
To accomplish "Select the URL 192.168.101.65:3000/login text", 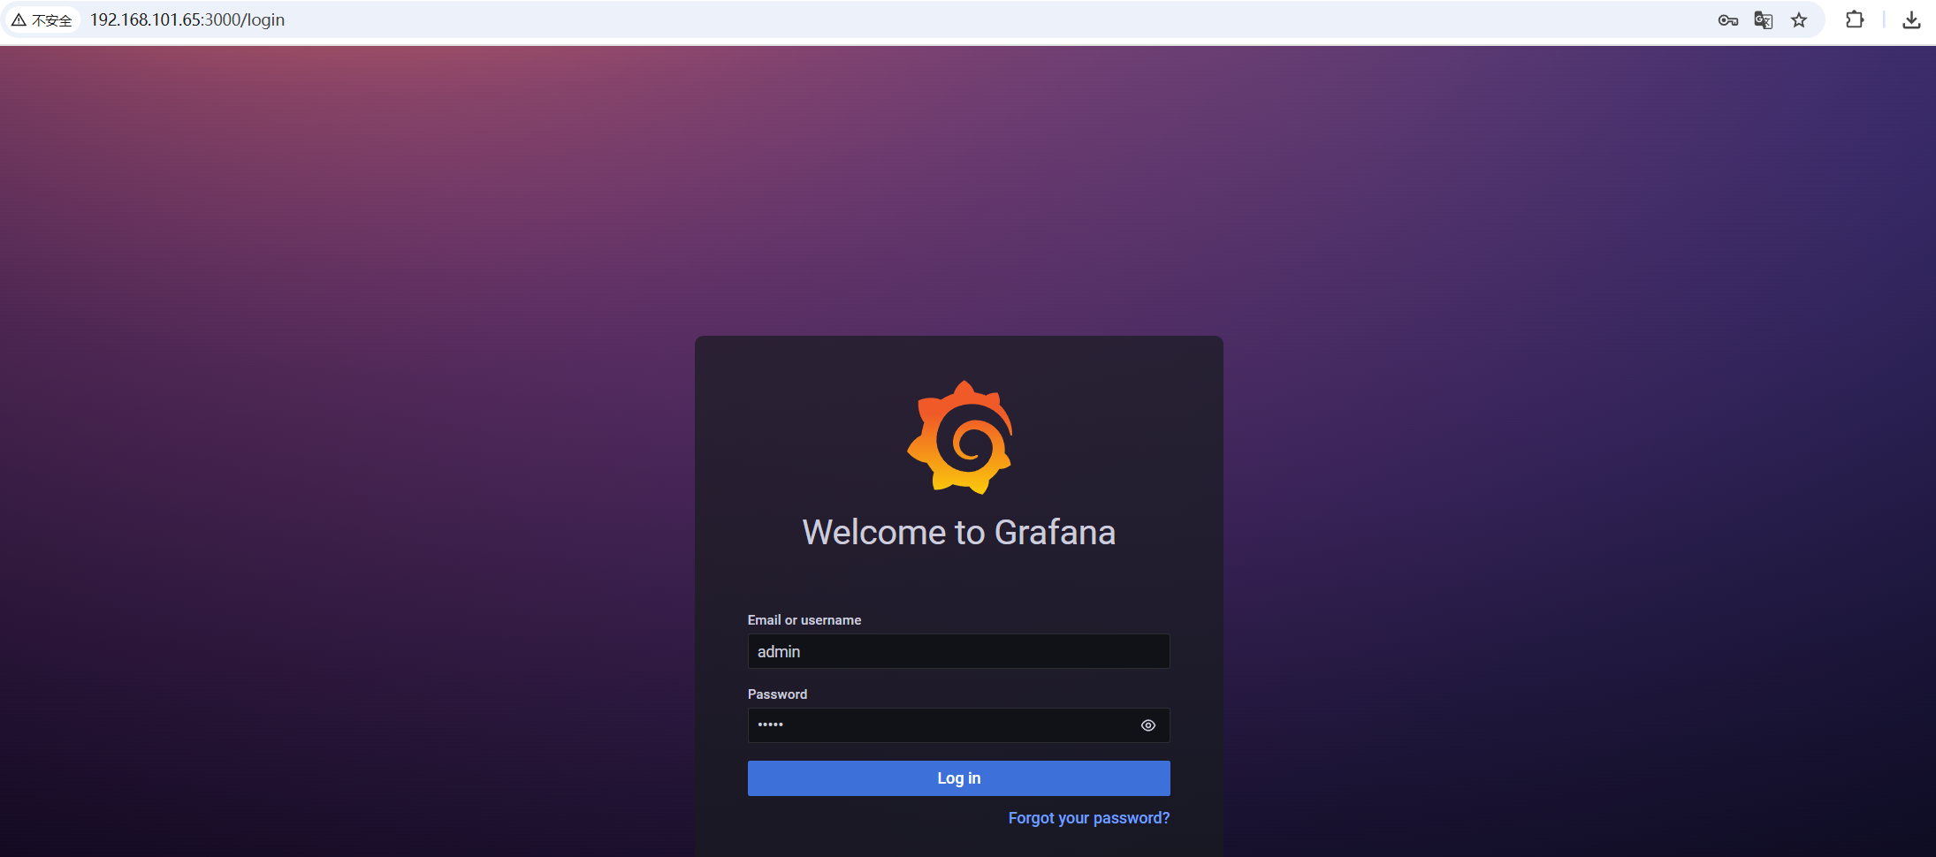I will tap(187, 19).
